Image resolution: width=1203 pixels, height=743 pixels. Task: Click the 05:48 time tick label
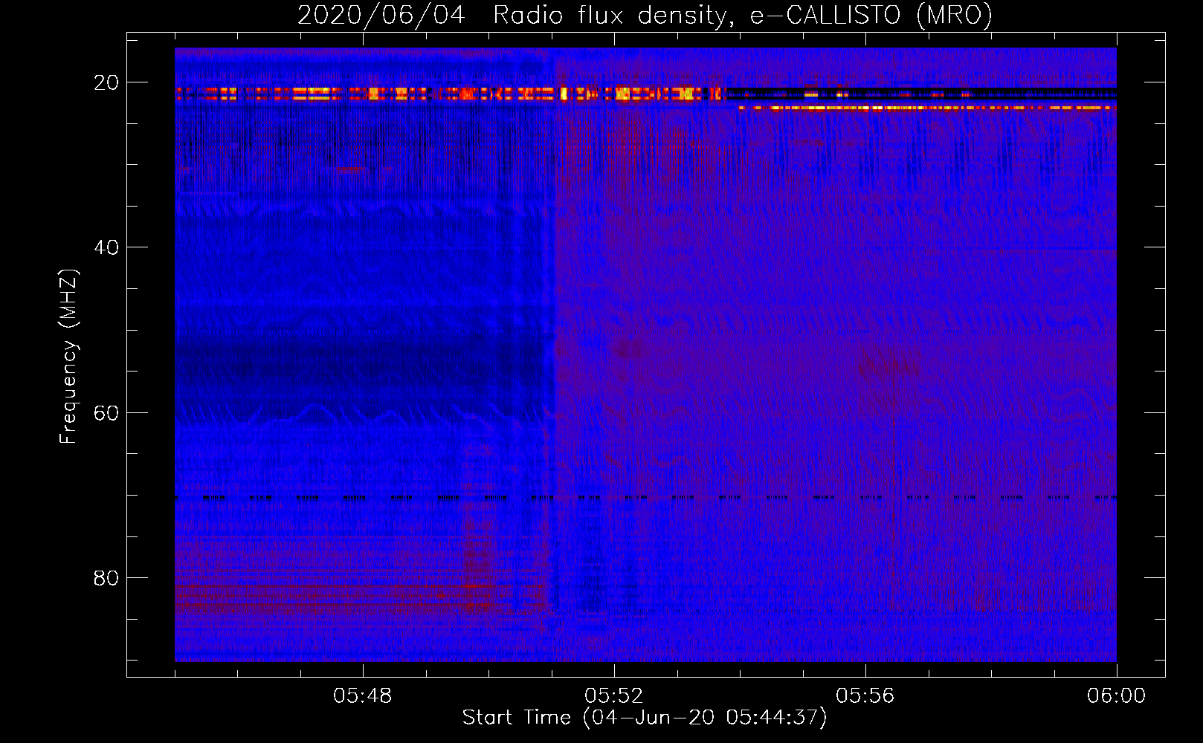point(362,696)
